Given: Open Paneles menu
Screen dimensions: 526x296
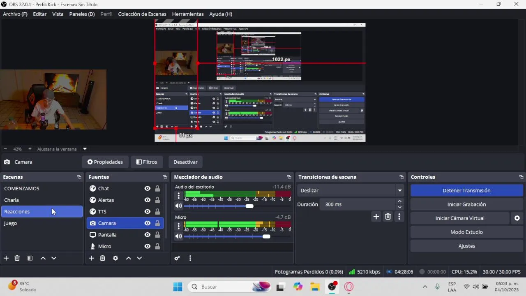Looking at the screenshot, I should click(x=82, y=14).
